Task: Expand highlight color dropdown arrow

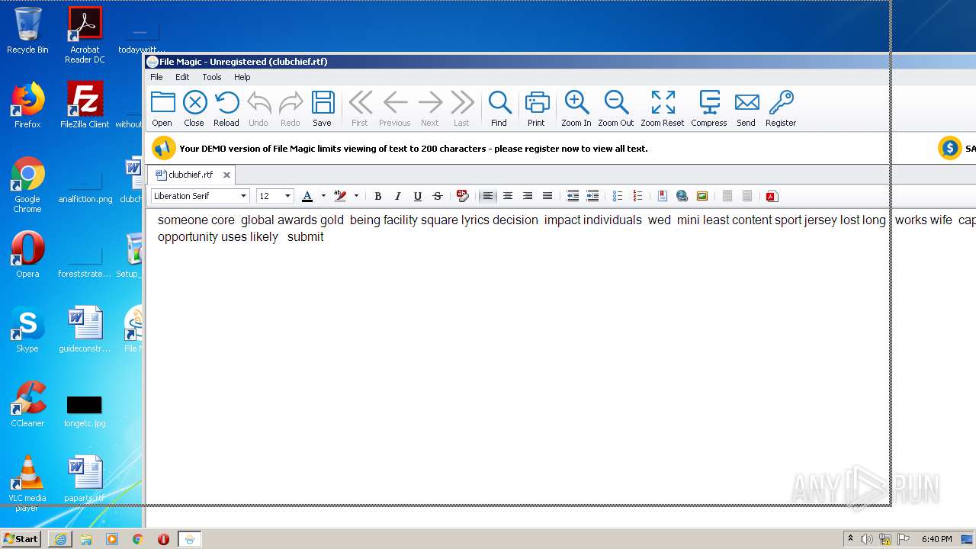Action: [356, 196]
